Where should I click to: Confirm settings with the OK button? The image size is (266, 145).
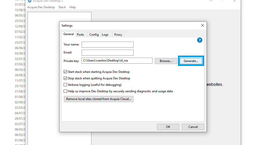click(x=168, y=127)
